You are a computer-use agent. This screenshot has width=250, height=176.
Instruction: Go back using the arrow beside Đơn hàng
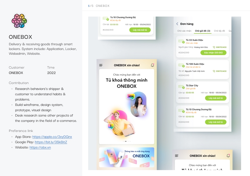tap(177, 24)
